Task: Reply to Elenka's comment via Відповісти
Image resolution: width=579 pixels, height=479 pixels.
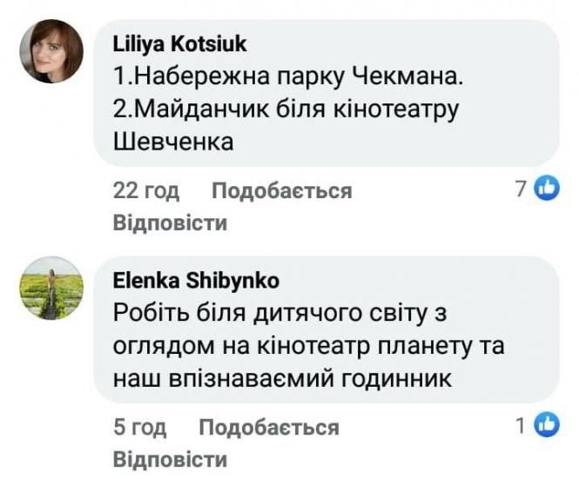Action: coord(171,459)
